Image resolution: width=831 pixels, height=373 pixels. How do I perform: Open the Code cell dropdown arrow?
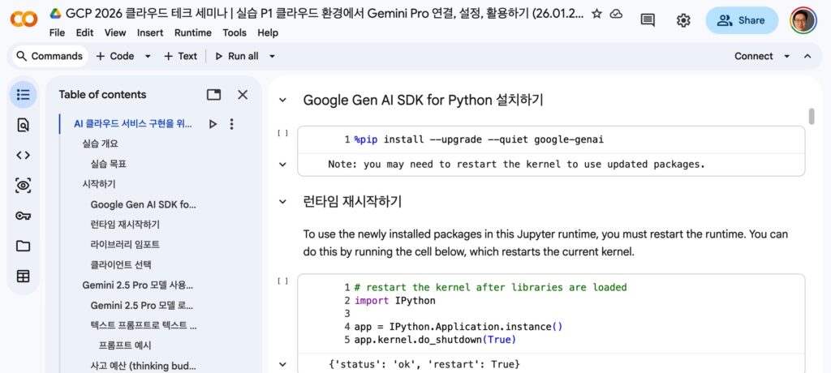[148, 56]
